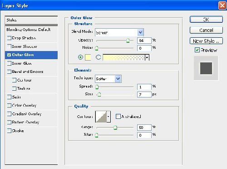Image resolution: width=227 pixels, height=169 pixels.
Task: Open the Technique dropdown
Action: tap(118, 79)
